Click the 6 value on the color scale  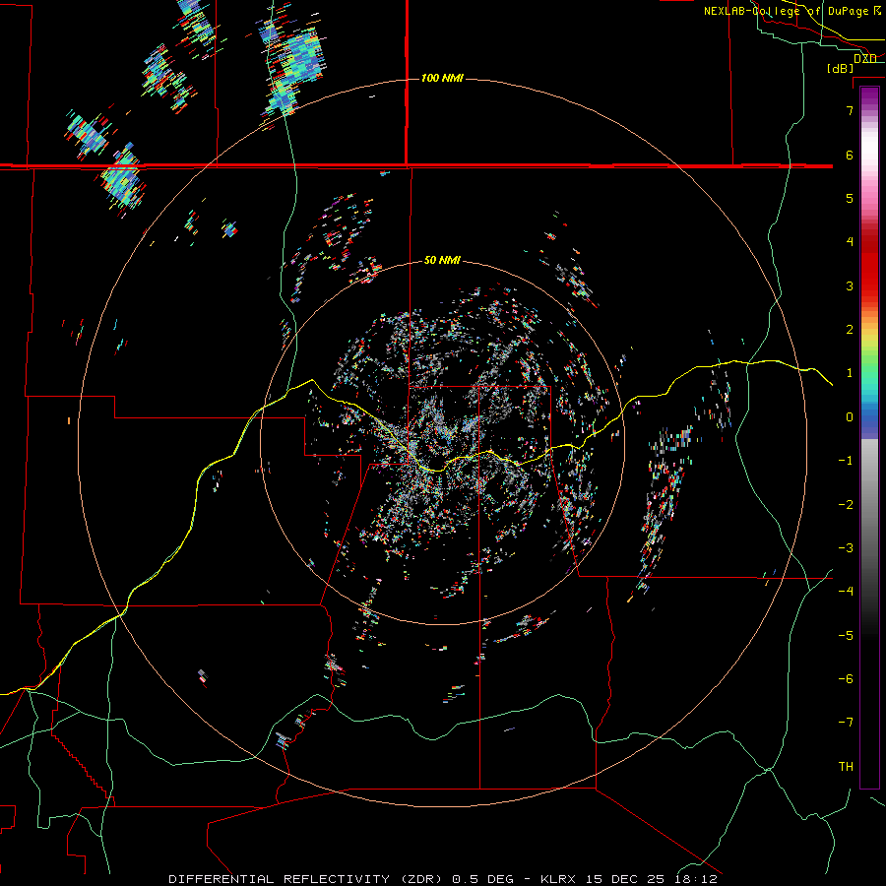pos(850,155)
